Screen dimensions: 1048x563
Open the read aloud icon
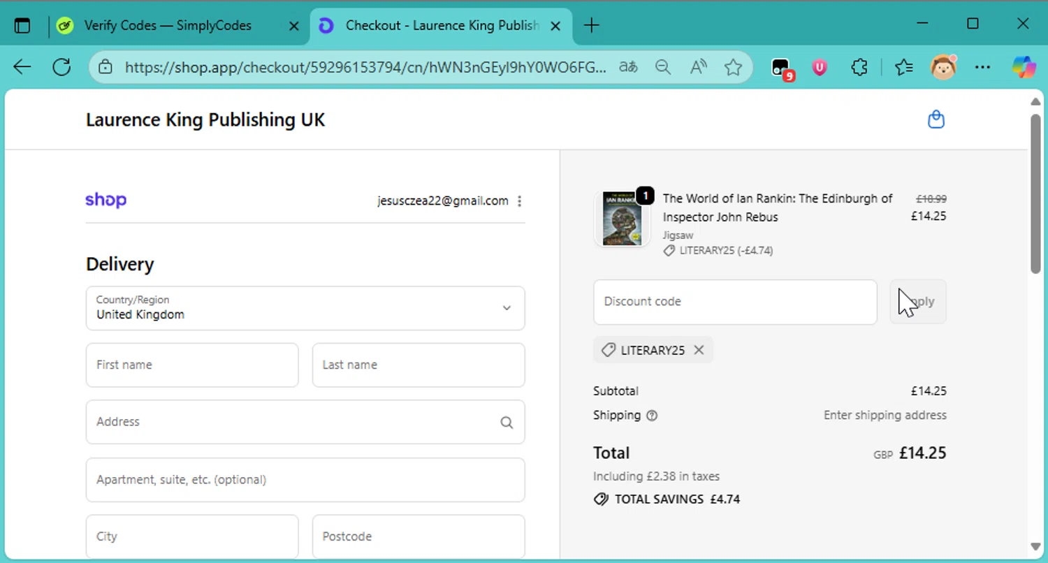tap(698, 67)
